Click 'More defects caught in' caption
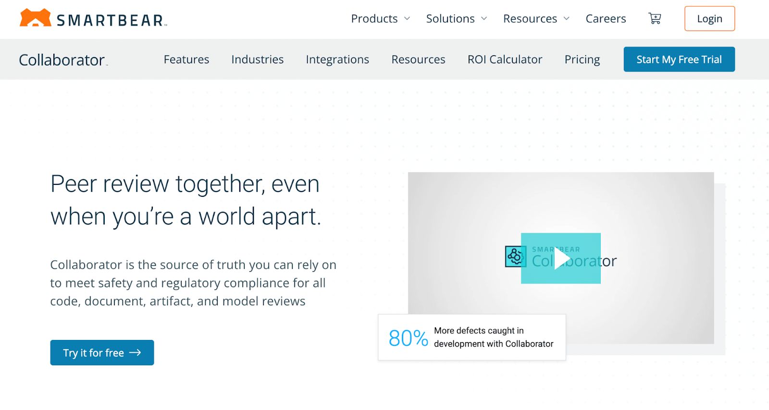The image size is (769, 410). pyautogui.click(x=479, y=331)
